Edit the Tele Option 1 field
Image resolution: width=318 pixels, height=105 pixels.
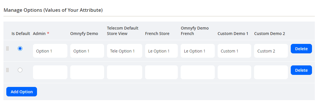click(x=124, y=51)
